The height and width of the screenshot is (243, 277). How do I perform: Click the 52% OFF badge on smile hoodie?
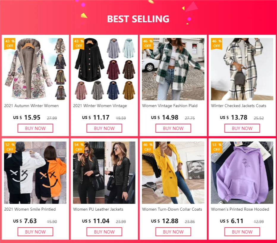(x=10, y=147)
